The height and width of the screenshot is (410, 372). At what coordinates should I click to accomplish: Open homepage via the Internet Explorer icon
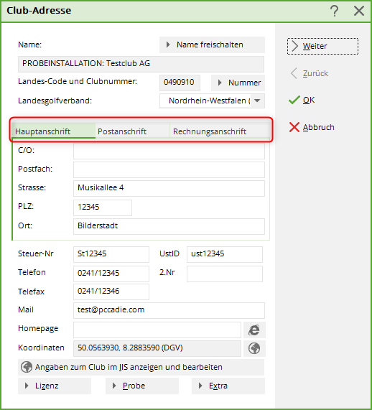point(254,330)
